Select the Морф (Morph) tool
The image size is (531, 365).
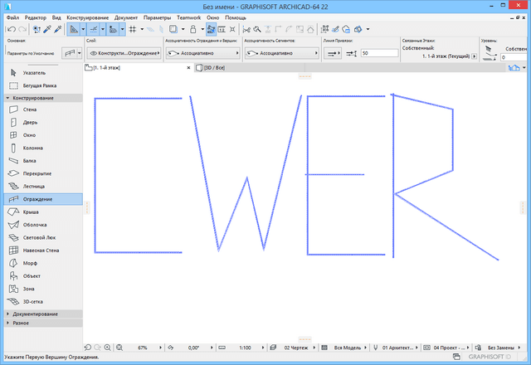point(30,263)
